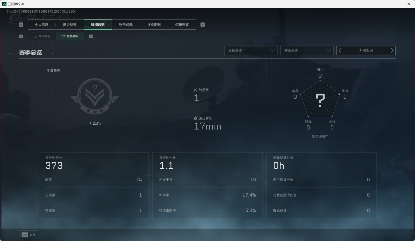This screenshot has height=241, width=415.
Task: Click the 使用载具击败 row
Action: pyautogui.click(x=321, y=180)
